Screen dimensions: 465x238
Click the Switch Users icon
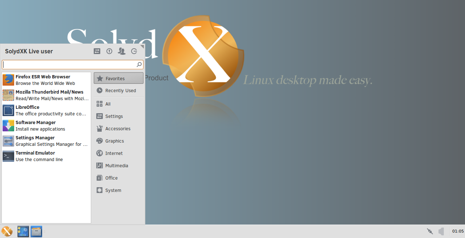pos(122,51)
